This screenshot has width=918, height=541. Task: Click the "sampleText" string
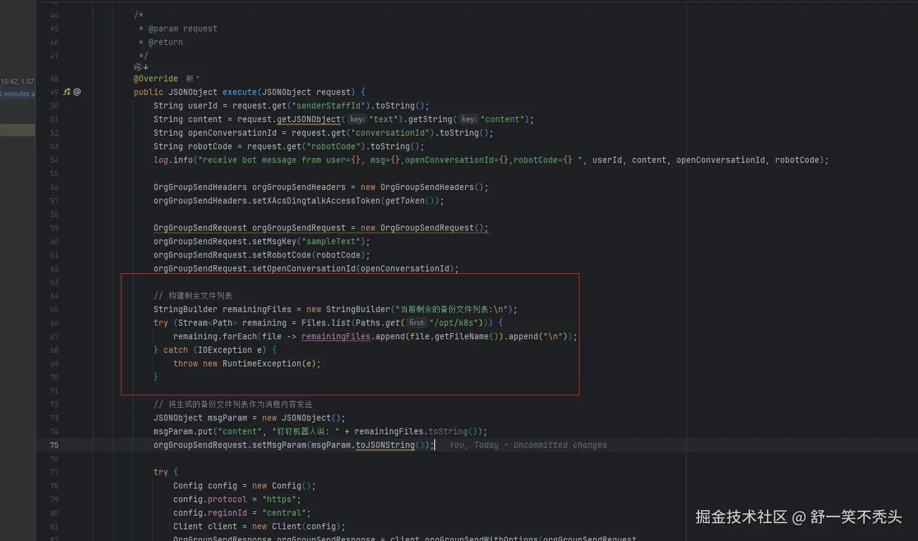[331, 242]
